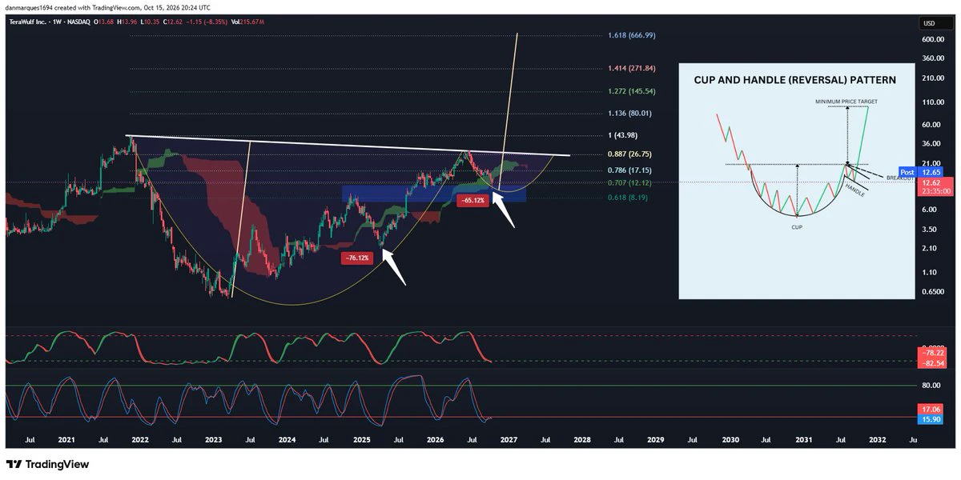
Task: Click the 0.6500 price axis label
Action: pyautogui.click(x=932, y=291)
